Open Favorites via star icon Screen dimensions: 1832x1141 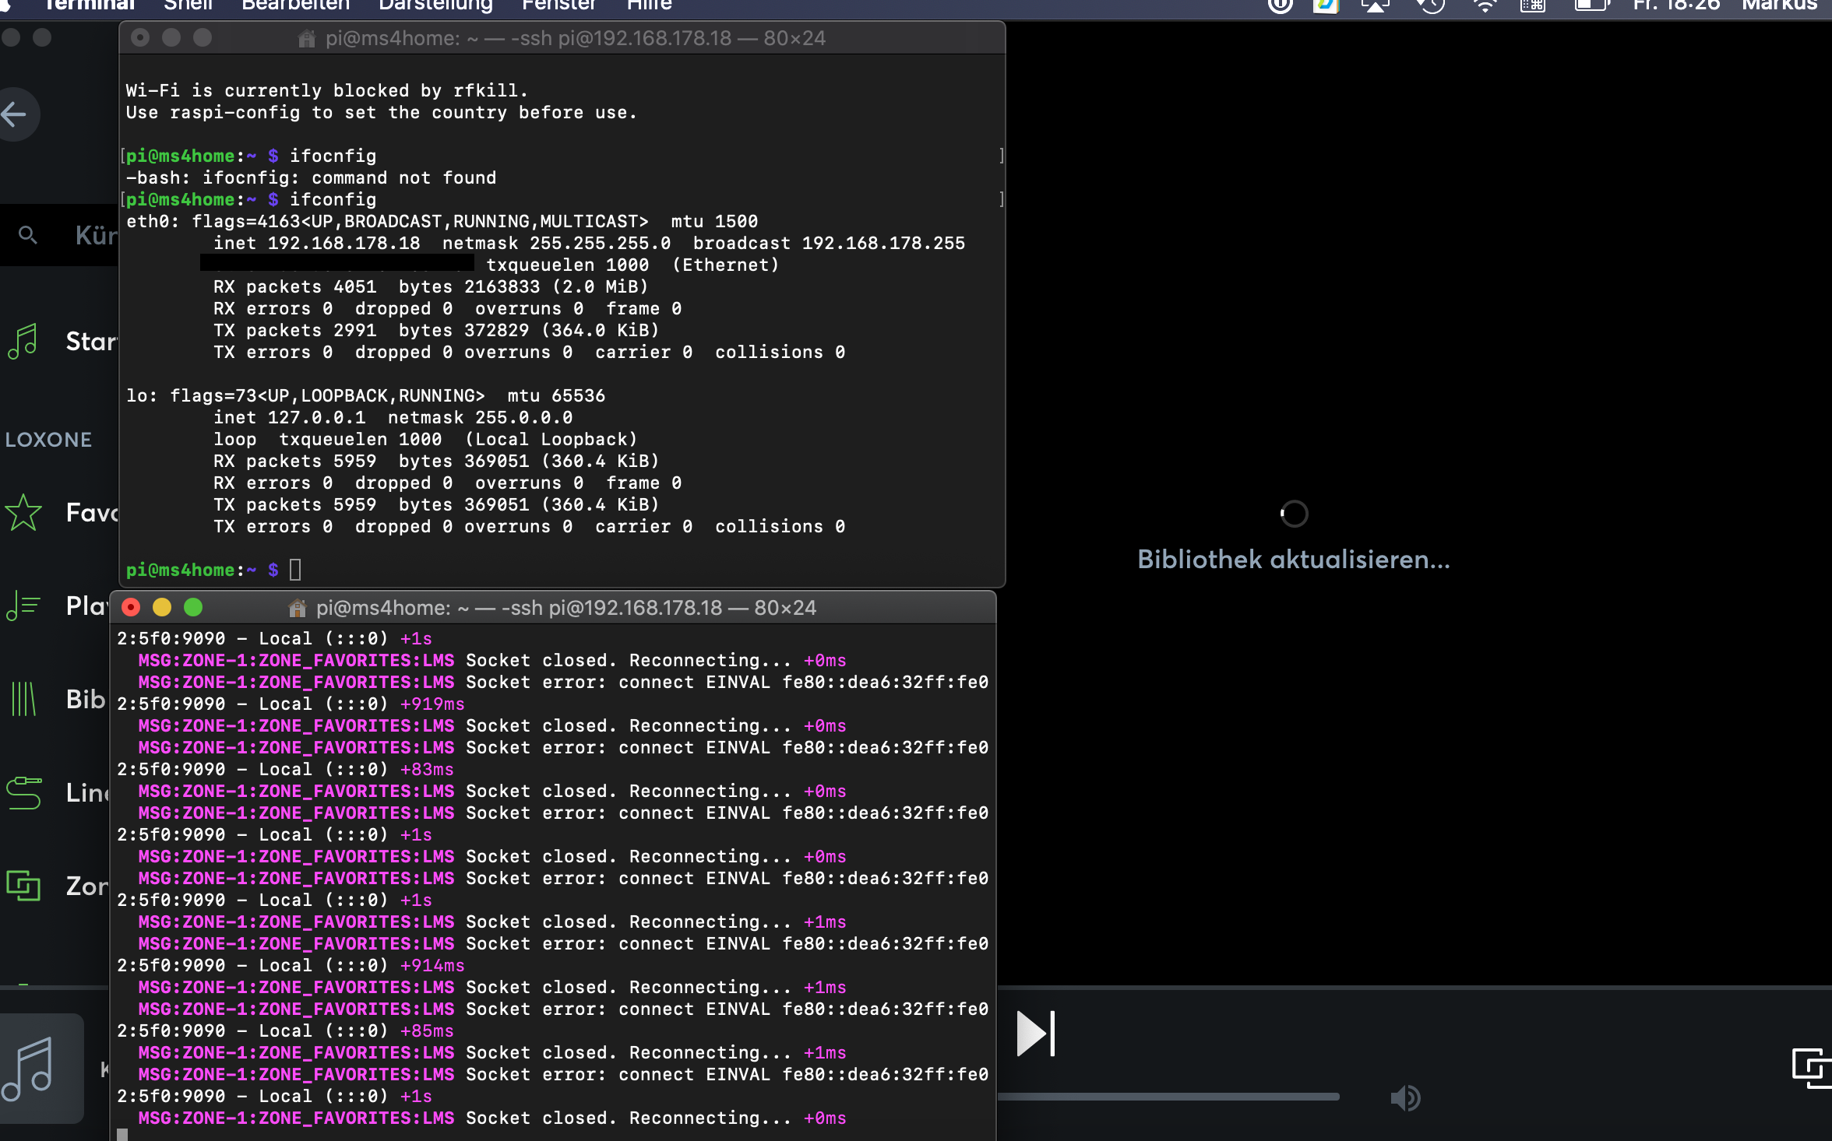click(23, 513)
